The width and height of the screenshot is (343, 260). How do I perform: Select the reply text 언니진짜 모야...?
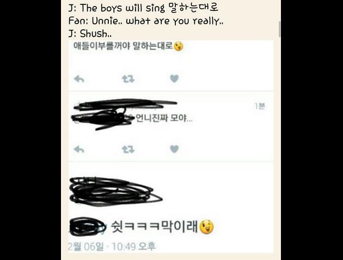(x=164, y=118)
